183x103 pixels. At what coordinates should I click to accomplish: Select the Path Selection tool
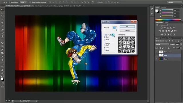[x=3, y=63]
